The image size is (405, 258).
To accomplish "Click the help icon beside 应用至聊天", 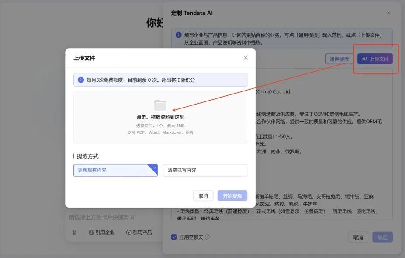I will coord(207,237).
